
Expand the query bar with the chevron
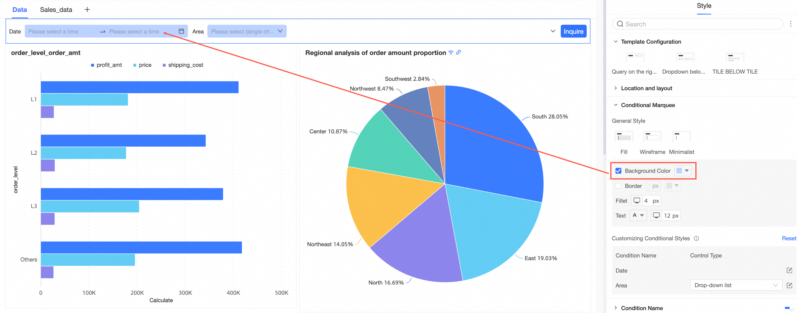pos(553,31)
